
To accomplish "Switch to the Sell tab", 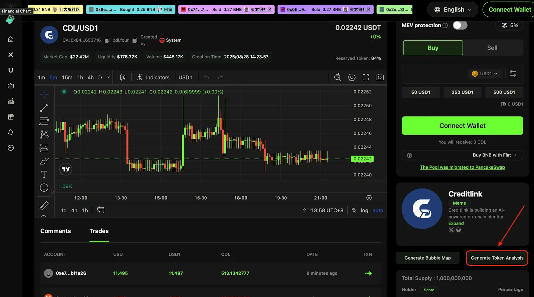I will point(492,48).
